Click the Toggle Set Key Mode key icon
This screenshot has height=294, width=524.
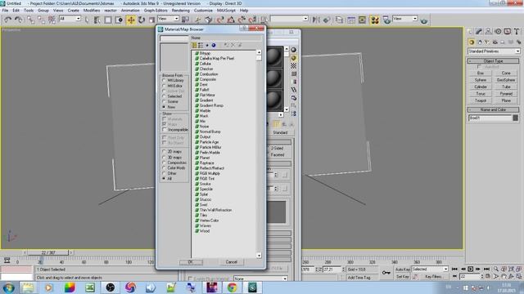click(386, 273)
